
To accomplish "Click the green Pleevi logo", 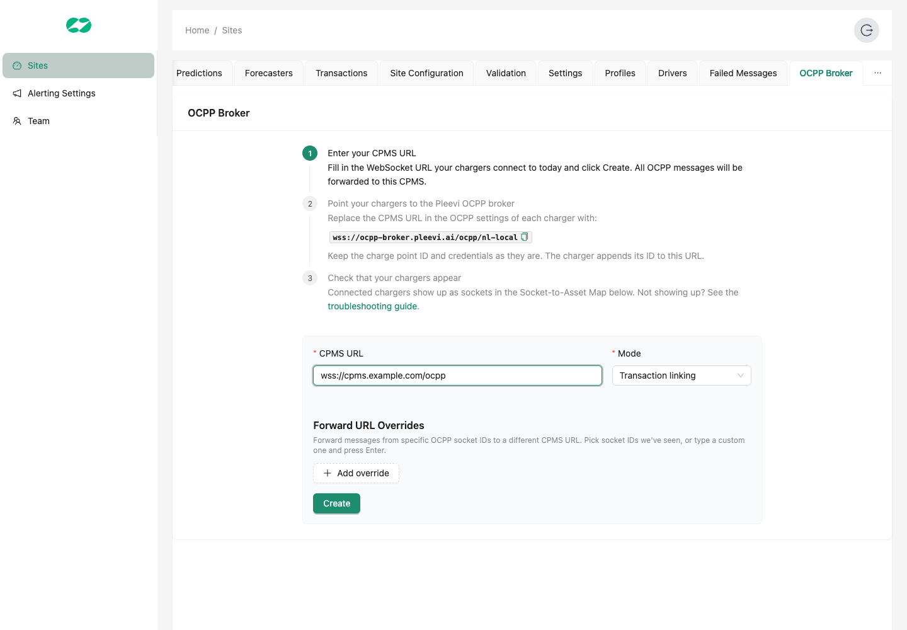I will pos(79,25).
